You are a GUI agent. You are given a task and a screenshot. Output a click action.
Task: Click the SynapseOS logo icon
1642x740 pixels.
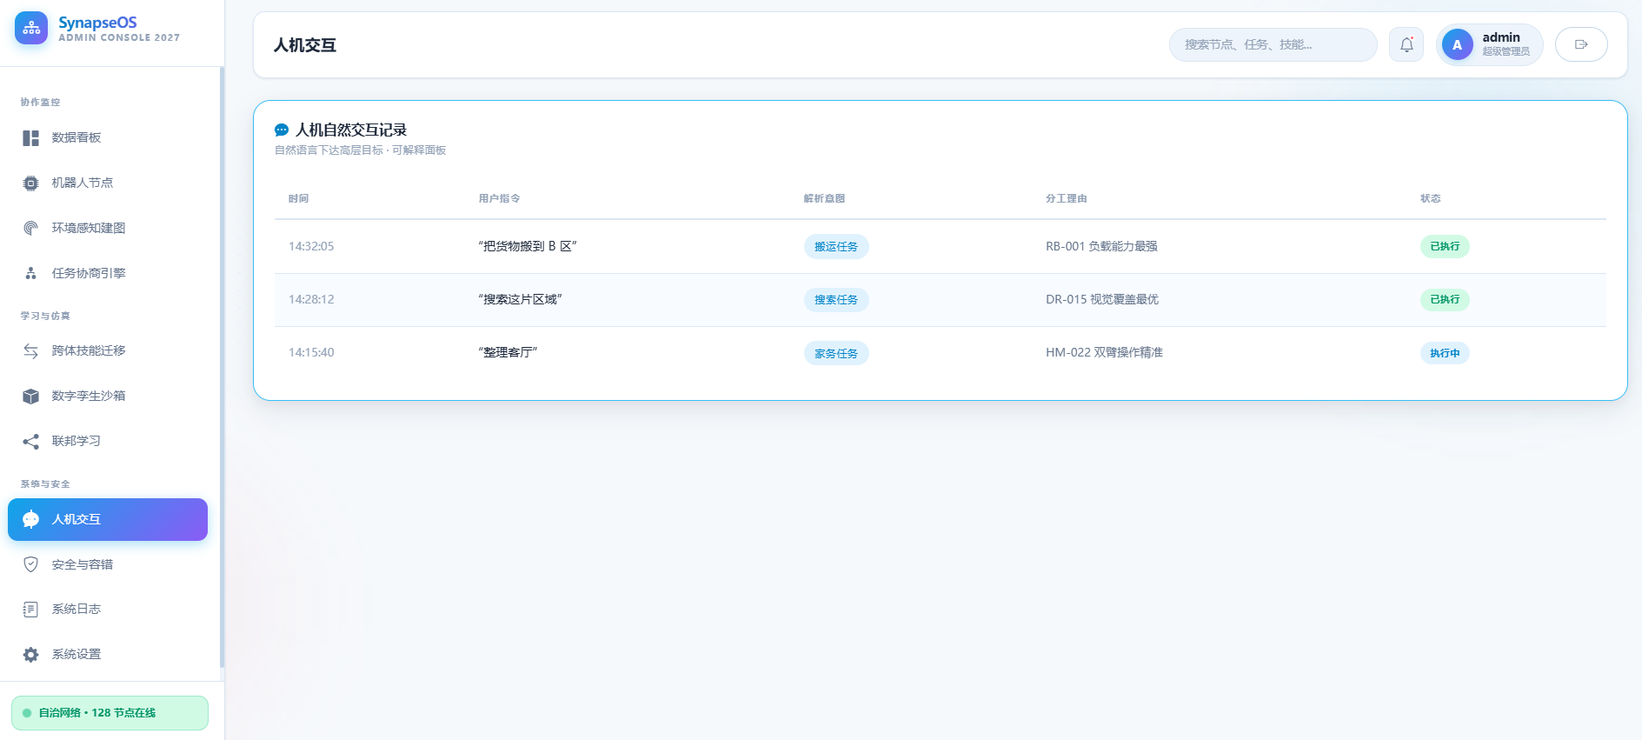pyautogui.click(x=31, y=29)
